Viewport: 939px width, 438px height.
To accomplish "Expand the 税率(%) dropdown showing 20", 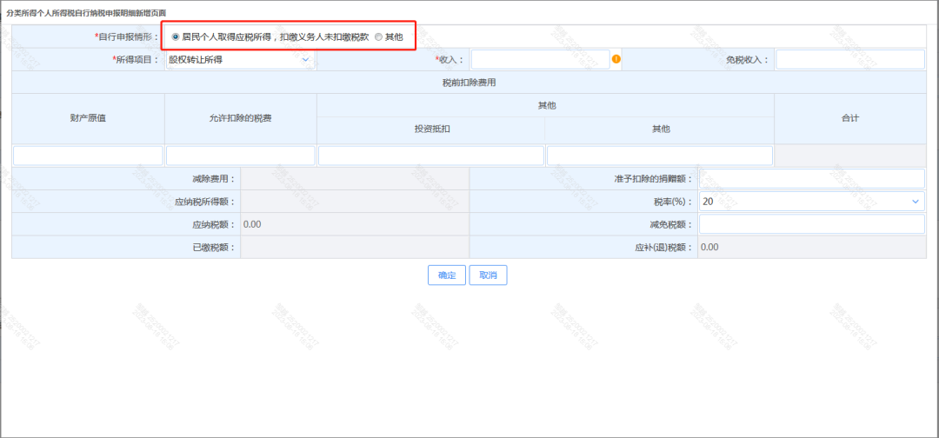I will (811, 202).
